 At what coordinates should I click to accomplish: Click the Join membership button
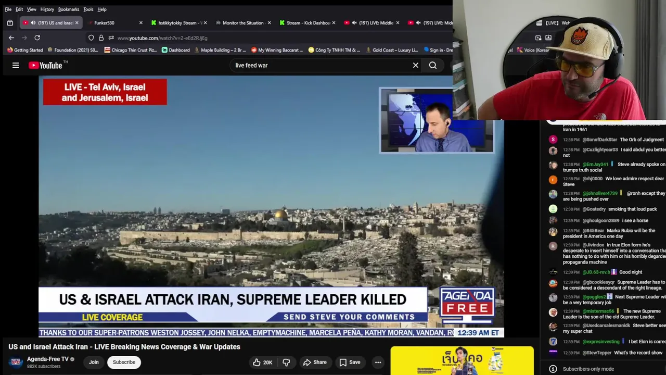click(94, 362)
